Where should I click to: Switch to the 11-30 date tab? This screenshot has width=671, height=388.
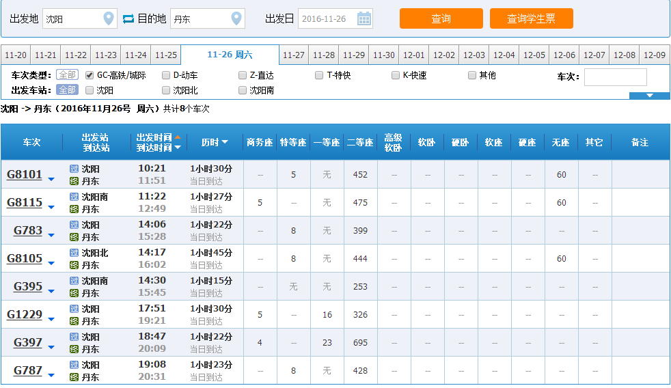384,55
